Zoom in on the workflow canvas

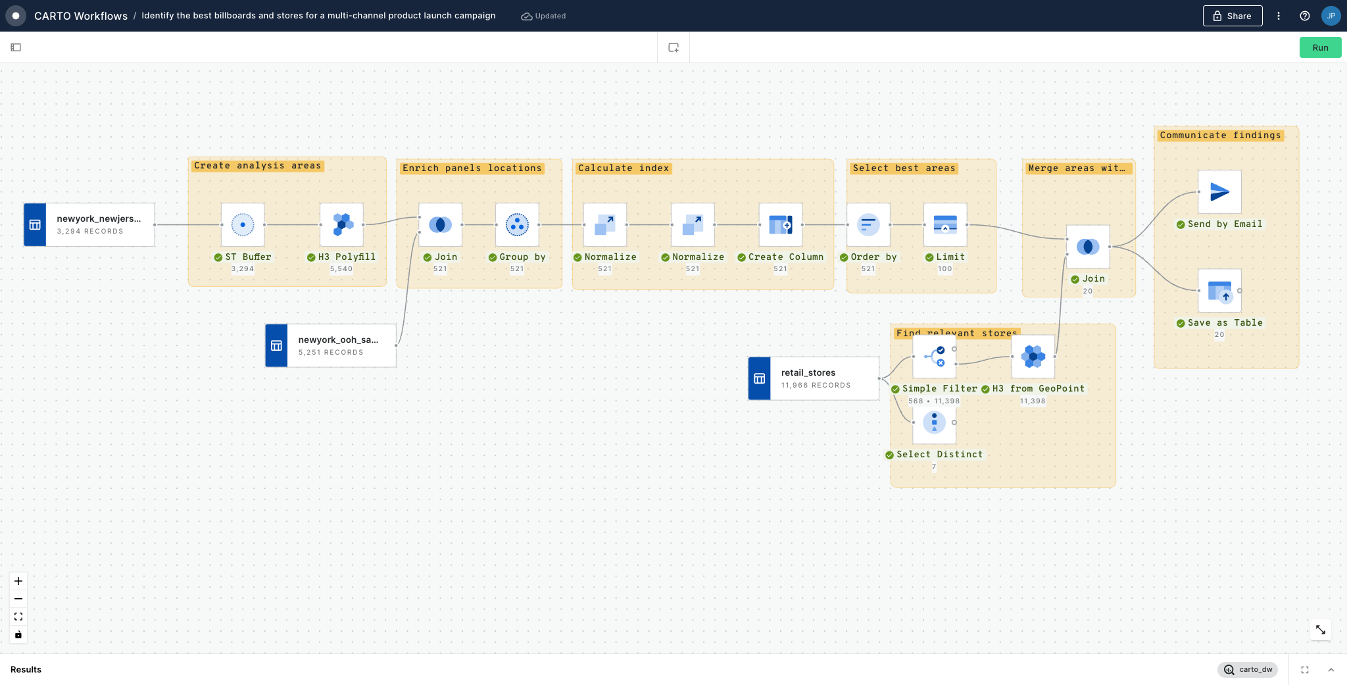coord(18,581)
